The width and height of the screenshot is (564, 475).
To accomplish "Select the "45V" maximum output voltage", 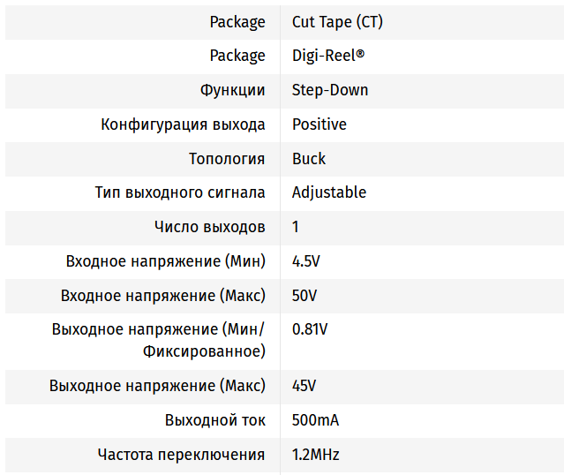I will pos(305,386).
